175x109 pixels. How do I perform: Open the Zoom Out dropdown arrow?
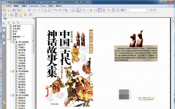point(88,10)
